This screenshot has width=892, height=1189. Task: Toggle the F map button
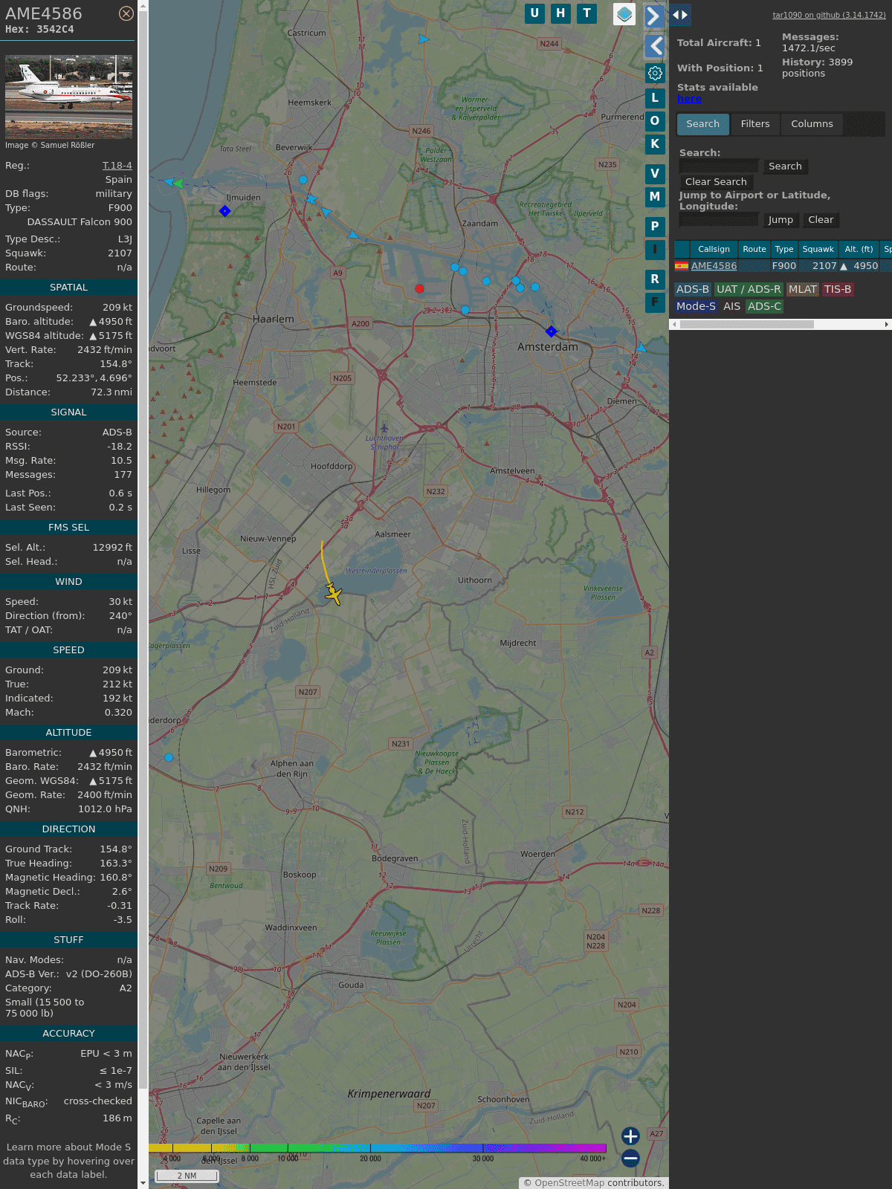655,302
